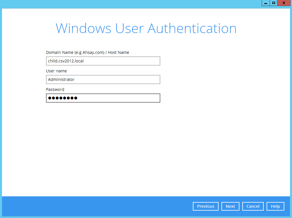Click the Password label above the field
The height and width of the screenshot is (218, 292).
click(55, 89)
